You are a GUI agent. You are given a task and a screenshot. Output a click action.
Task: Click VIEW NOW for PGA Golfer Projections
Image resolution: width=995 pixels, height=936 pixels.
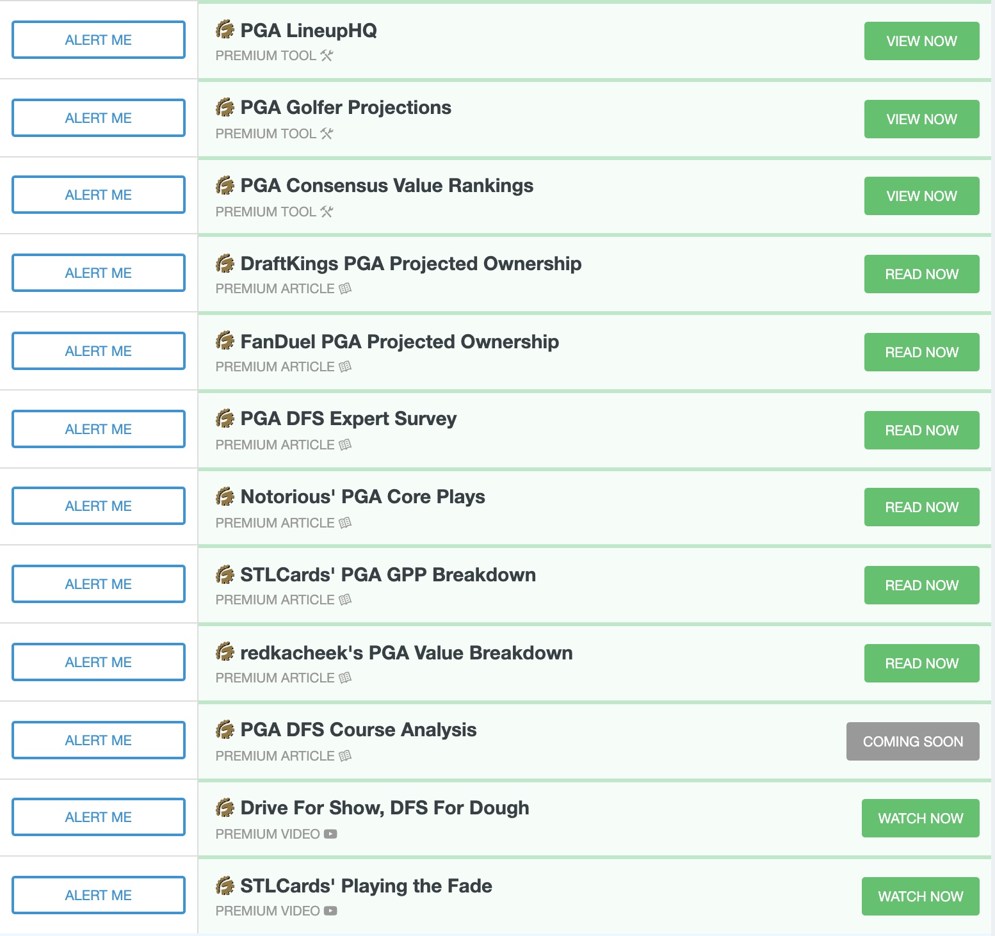point(922,119)
